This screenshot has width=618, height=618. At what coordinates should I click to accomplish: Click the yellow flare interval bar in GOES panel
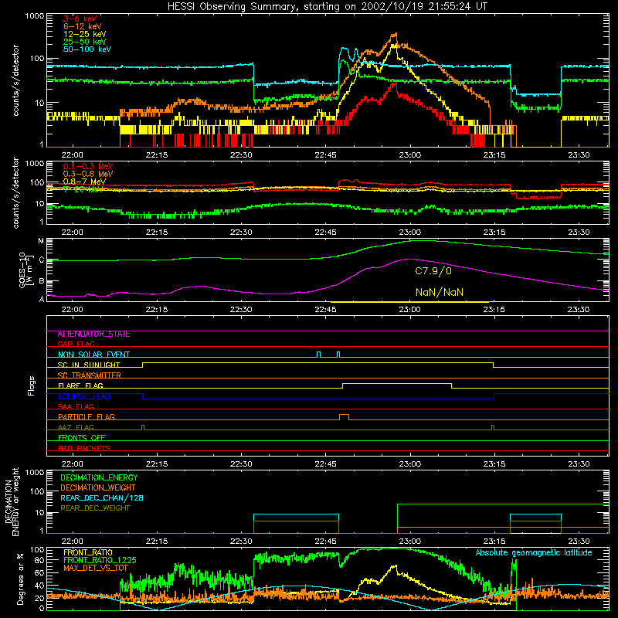click(x=409, y=302)
